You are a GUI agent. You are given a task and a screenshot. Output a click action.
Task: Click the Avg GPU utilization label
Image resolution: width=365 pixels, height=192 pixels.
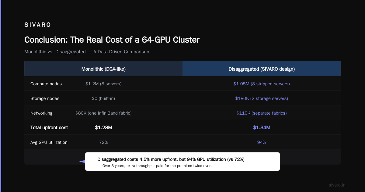pos(49,142)
